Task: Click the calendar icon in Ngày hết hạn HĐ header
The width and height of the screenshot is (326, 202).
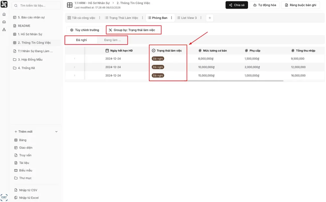Action: [107, 51]
